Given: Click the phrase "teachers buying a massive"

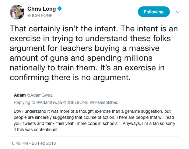Looking at the screenshot, I should tap(121, 49).
